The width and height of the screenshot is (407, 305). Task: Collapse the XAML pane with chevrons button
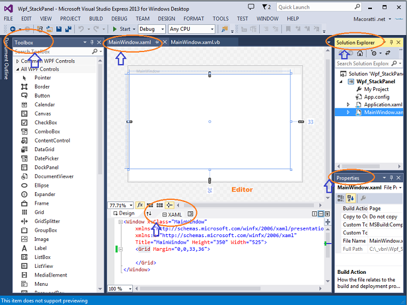328,214
